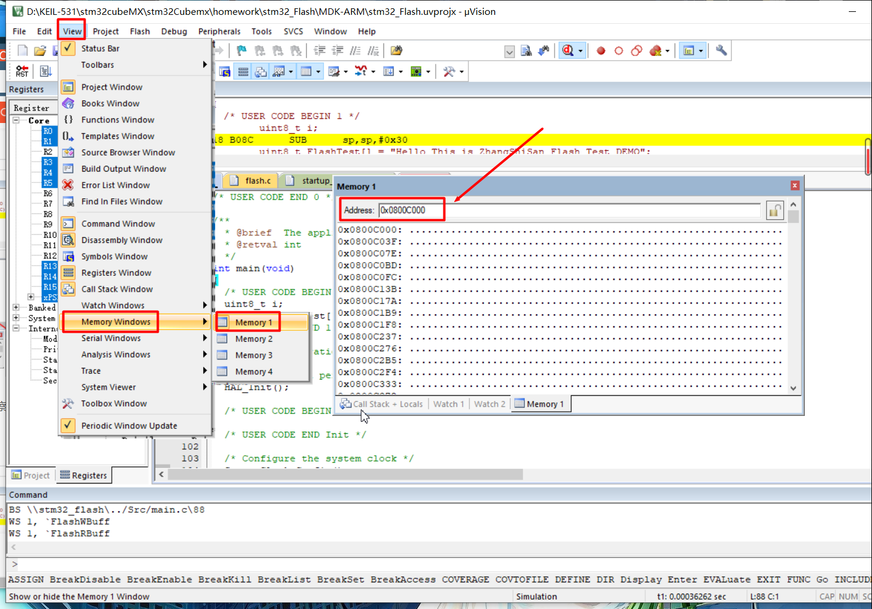The width and height of the screenshot is (872, 609).
Task: Toggle Call Stack window toolbar icon
Action: (261, 72)
